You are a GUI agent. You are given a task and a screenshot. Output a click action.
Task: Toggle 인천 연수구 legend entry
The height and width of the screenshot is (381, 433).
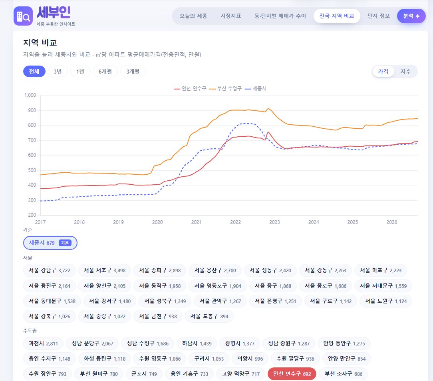(190, 88)
